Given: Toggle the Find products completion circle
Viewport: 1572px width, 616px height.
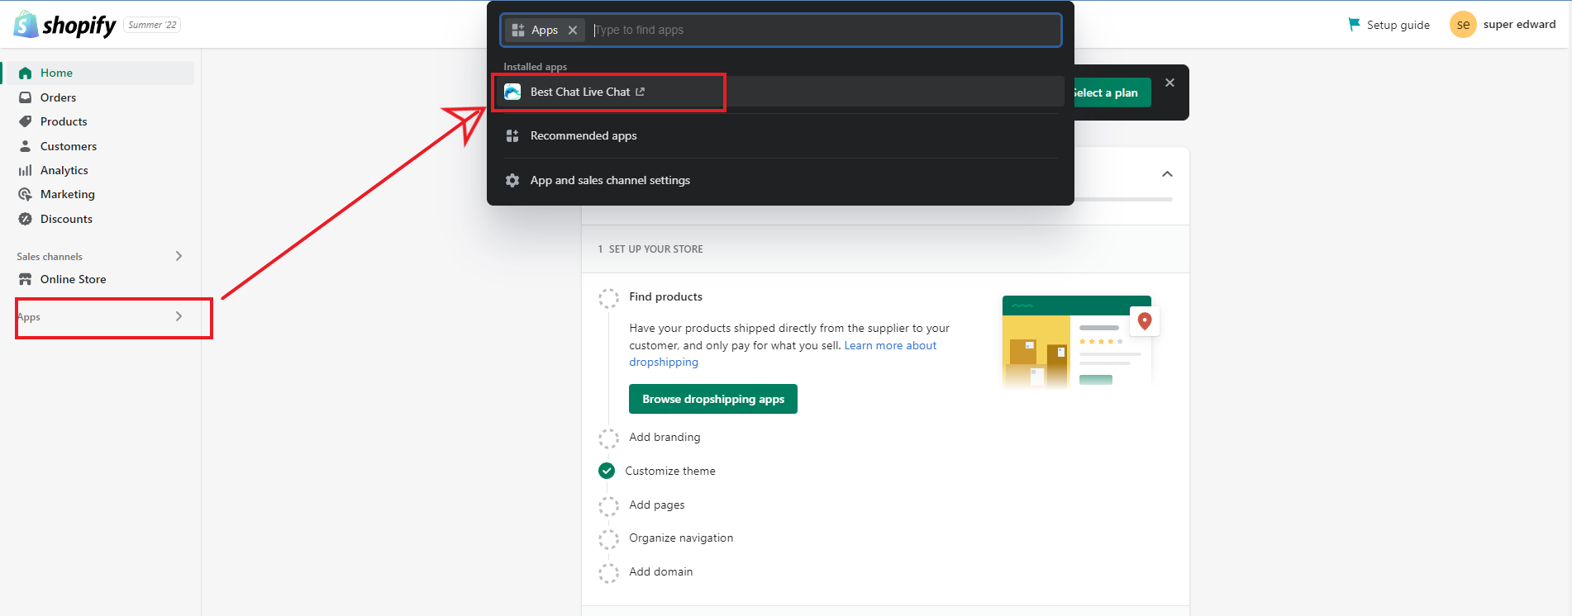Looking at the screenshot, I should click(x=608, y=298).
